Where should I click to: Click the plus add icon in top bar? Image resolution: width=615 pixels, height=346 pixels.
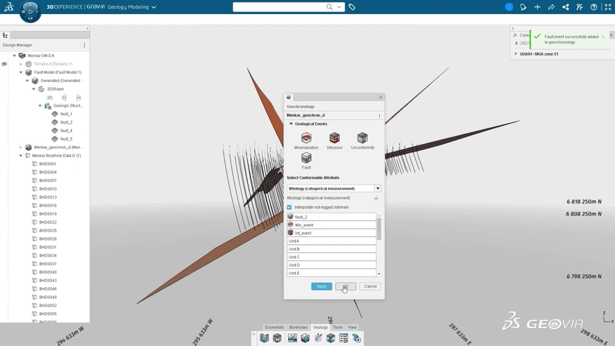[537, 7]
